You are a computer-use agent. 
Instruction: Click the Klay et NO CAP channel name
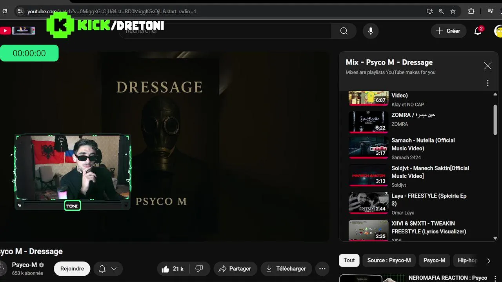[x=408, y=105]
